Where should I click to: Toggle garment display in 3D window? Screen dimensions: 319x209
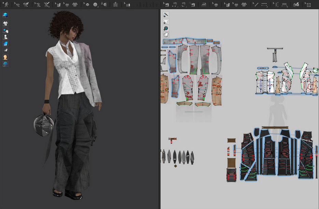click(x=5, y=24)
